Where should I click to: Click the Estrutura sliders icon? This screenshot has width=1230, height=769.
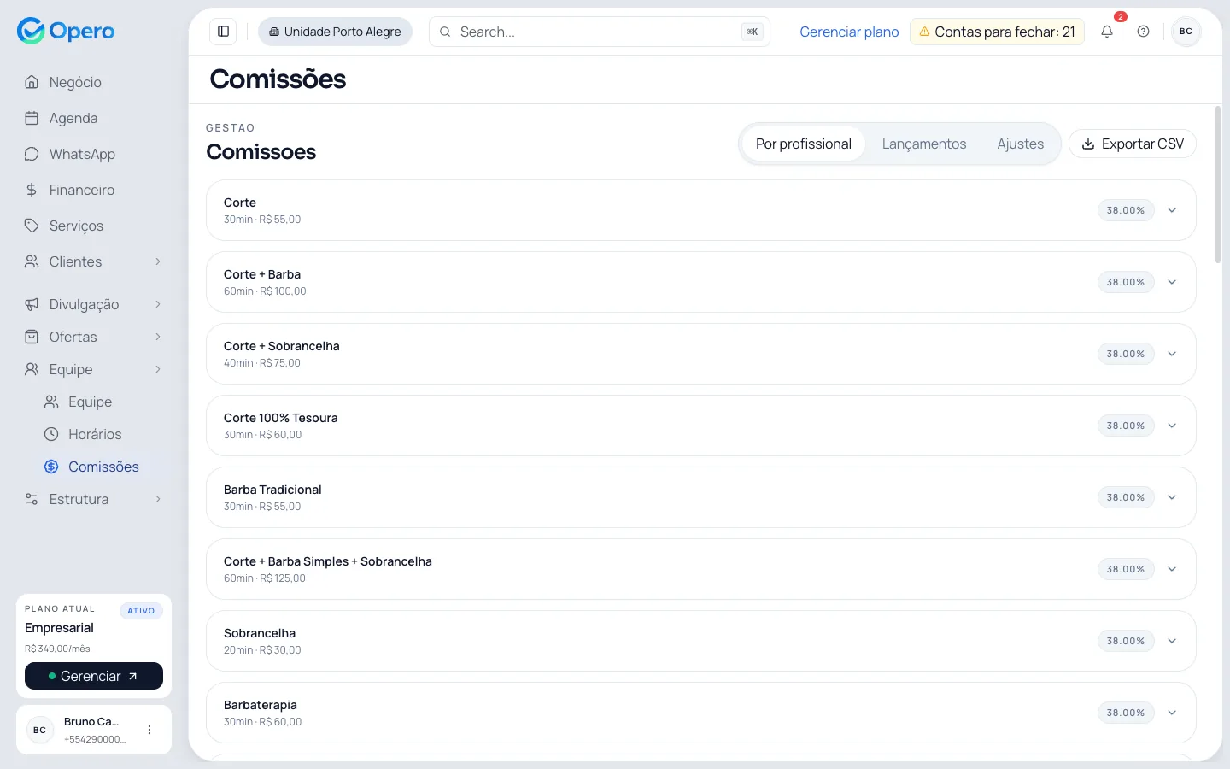click(32, 499)
